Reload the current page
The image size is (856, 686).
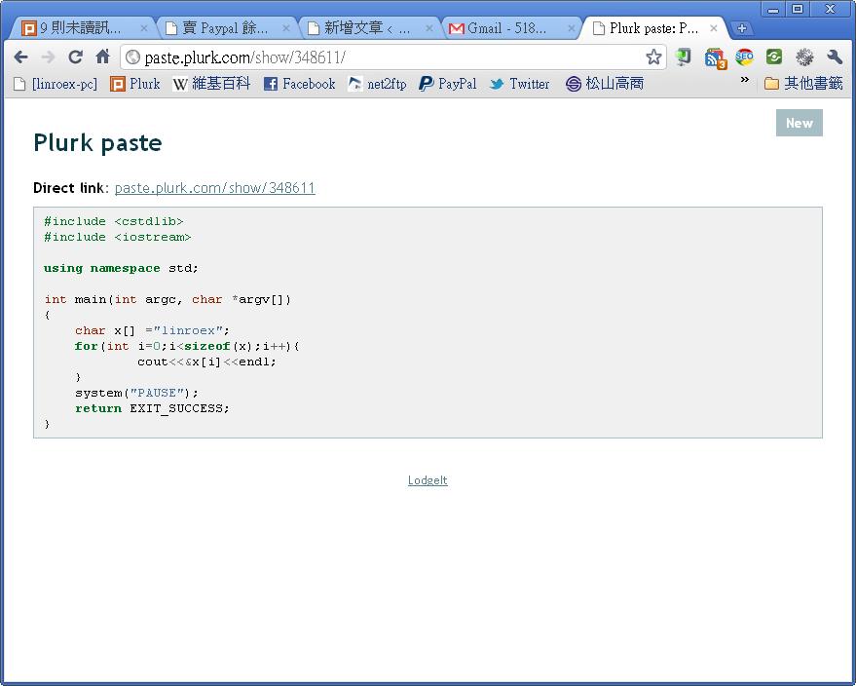[75, 57]
